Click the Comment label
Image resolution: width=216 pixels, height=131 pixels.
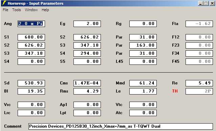pyautogui.click(x=13, y=126)
